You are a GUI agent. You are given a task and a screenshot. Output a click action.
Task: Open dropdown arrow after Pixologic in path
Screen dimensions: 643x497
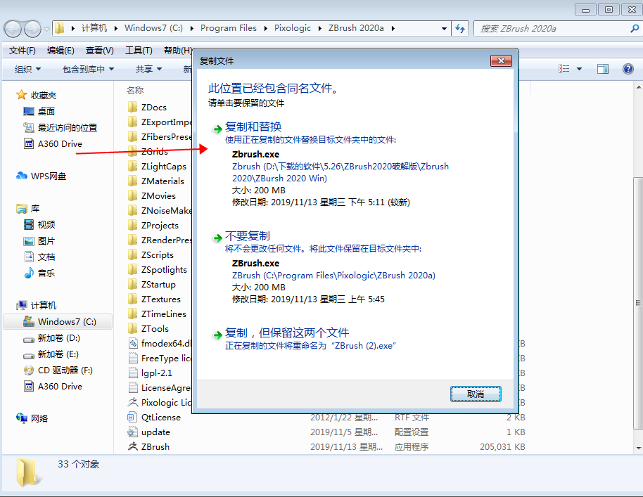[320, 28]
